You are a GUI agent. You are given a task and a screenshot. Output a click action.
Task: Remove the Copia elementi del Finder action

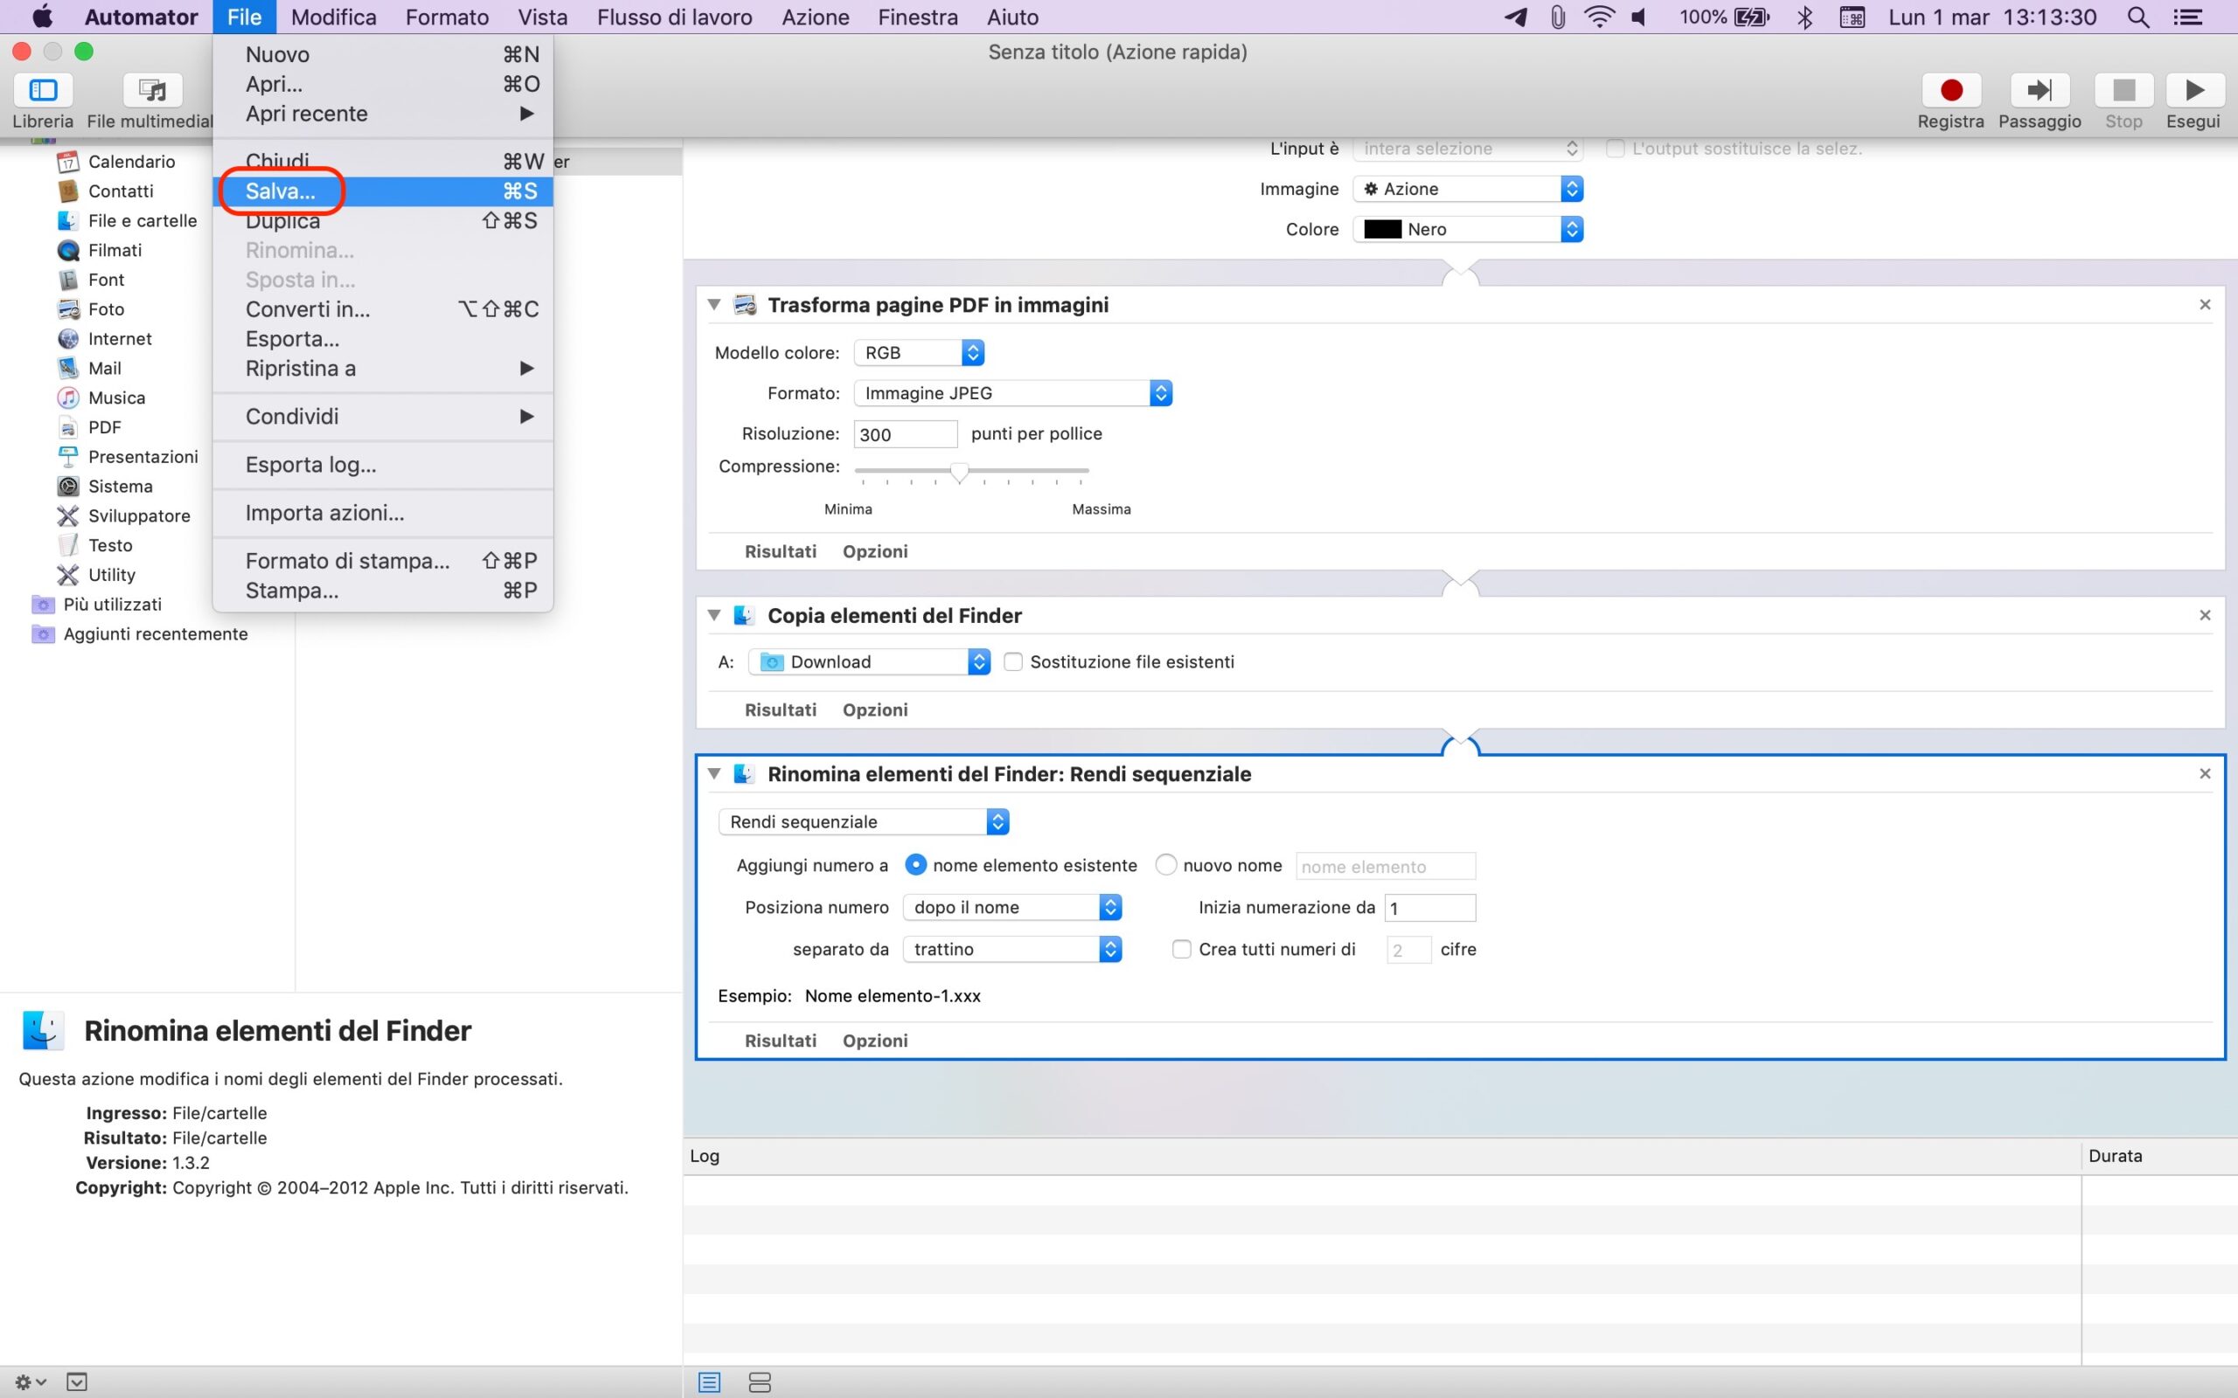click(x=2204, y=615)
